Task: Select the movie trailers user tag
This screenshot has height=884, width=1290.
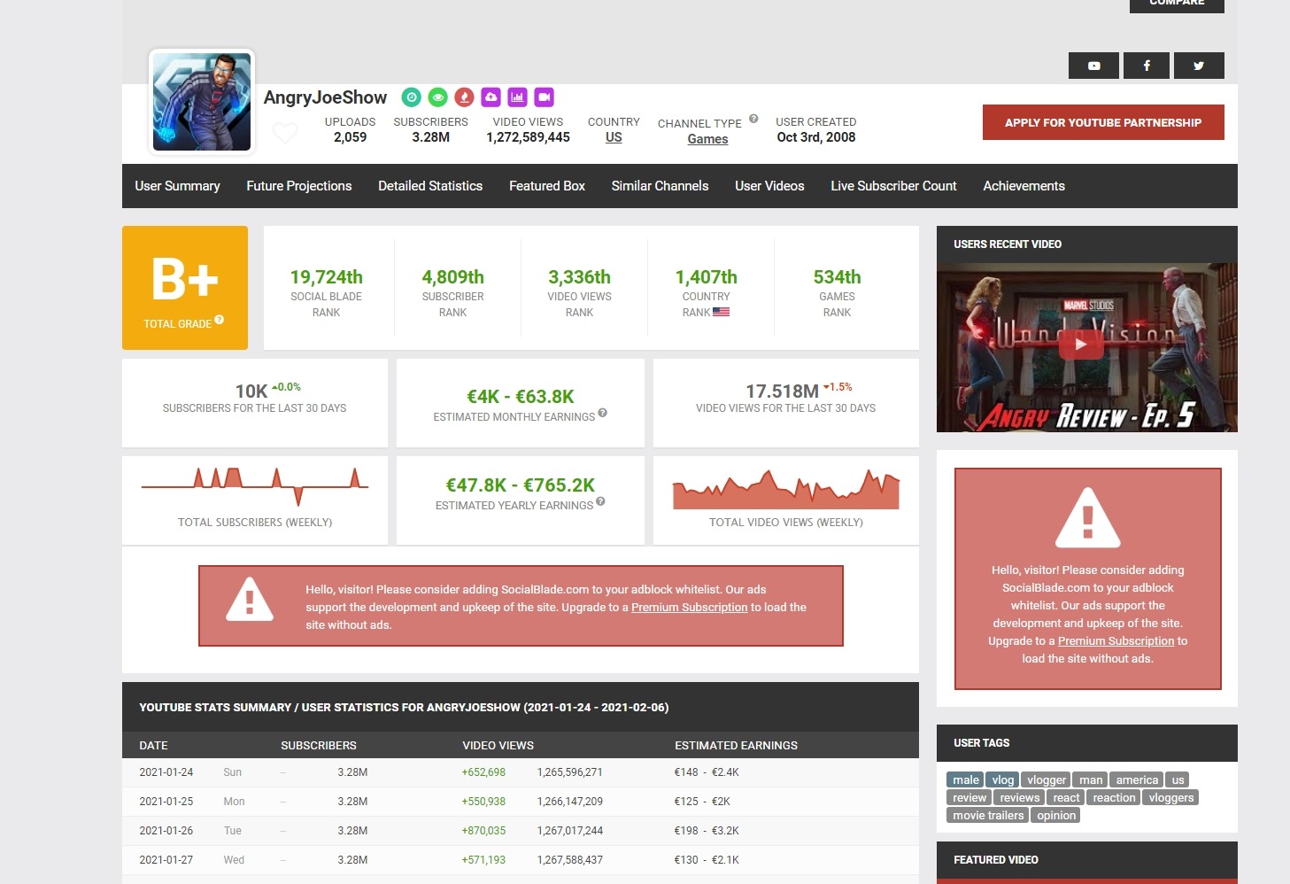Action: coord(988,816)
